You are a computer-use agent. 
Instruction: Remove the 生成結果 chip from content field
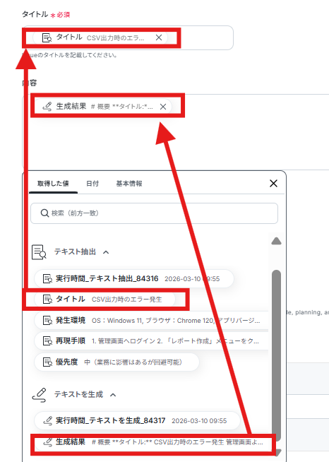[x=163, y=107]
